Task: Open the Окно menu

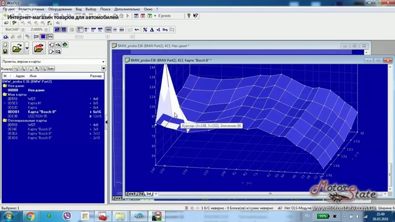Action: coord(148,9)
